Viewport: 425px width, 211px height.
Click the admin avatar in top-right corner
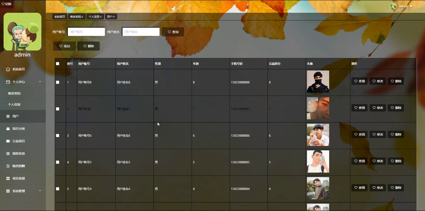(393, 6)
